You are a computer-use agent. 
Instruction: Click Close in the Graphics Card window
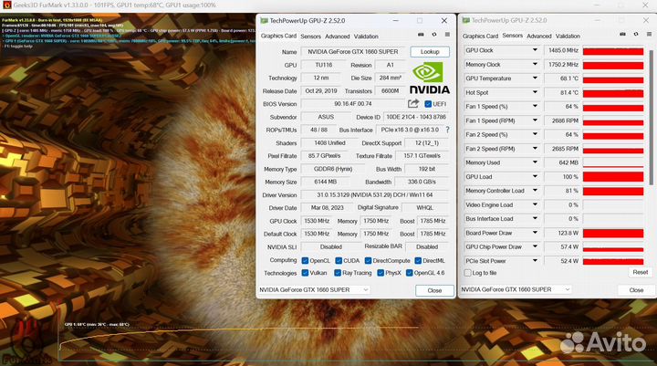point(434,290)
